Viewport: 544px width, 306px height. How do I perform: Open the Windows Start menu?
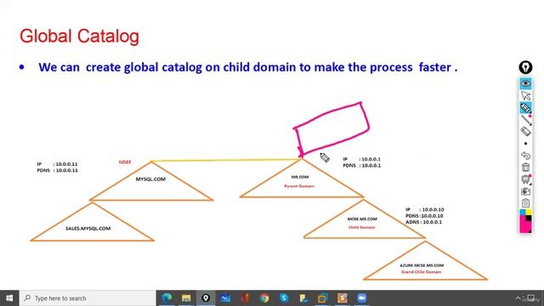tap(9, 298)
